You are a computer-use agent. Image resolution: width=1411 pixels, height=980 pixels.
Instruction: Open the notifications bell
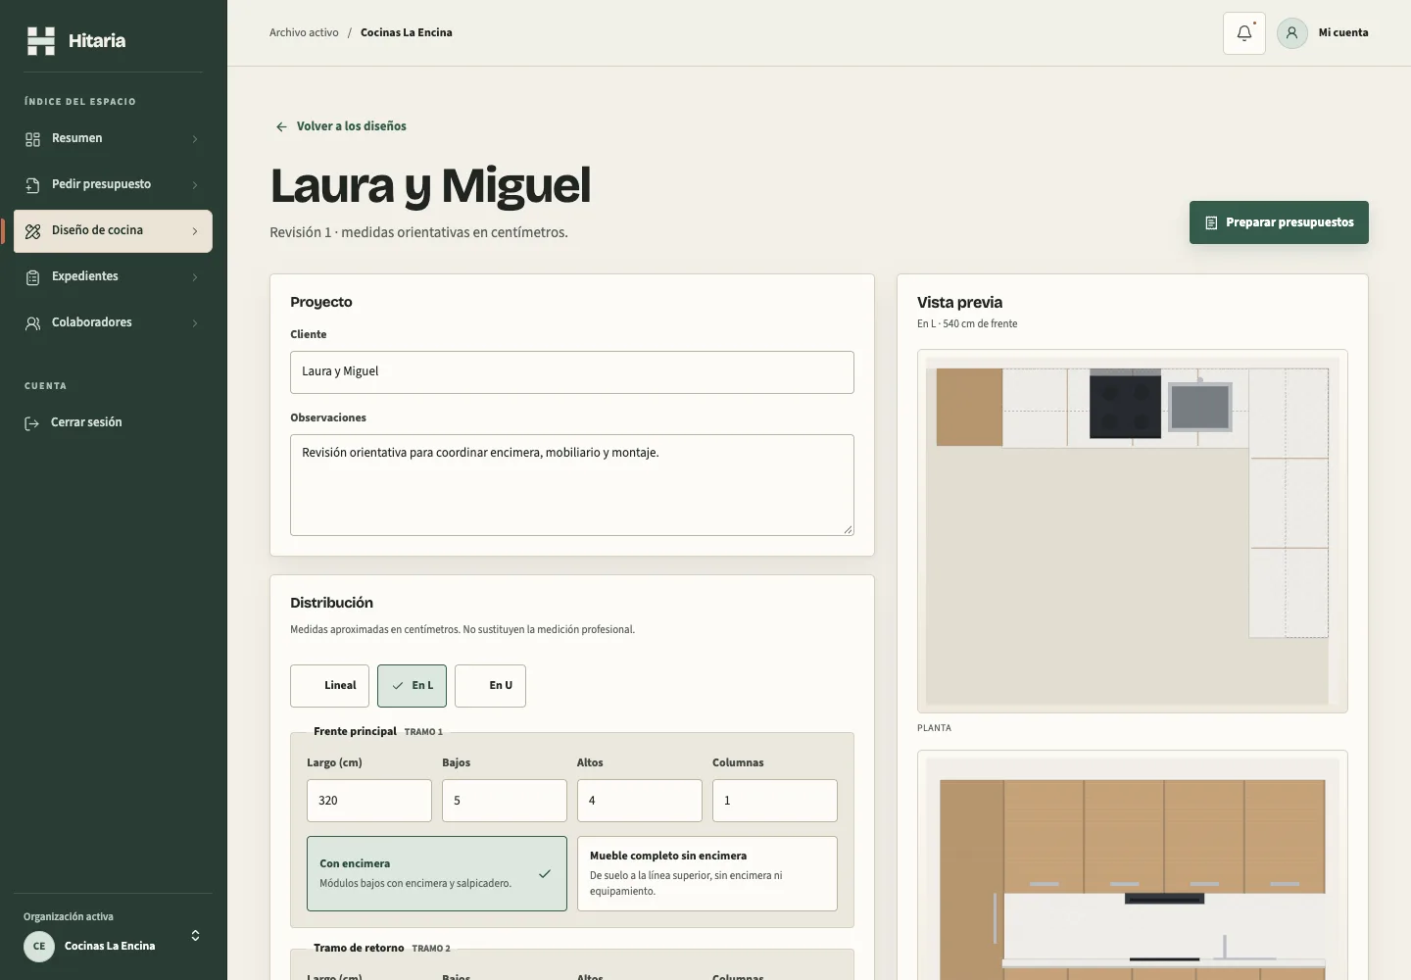click(x=1244, y=33)
